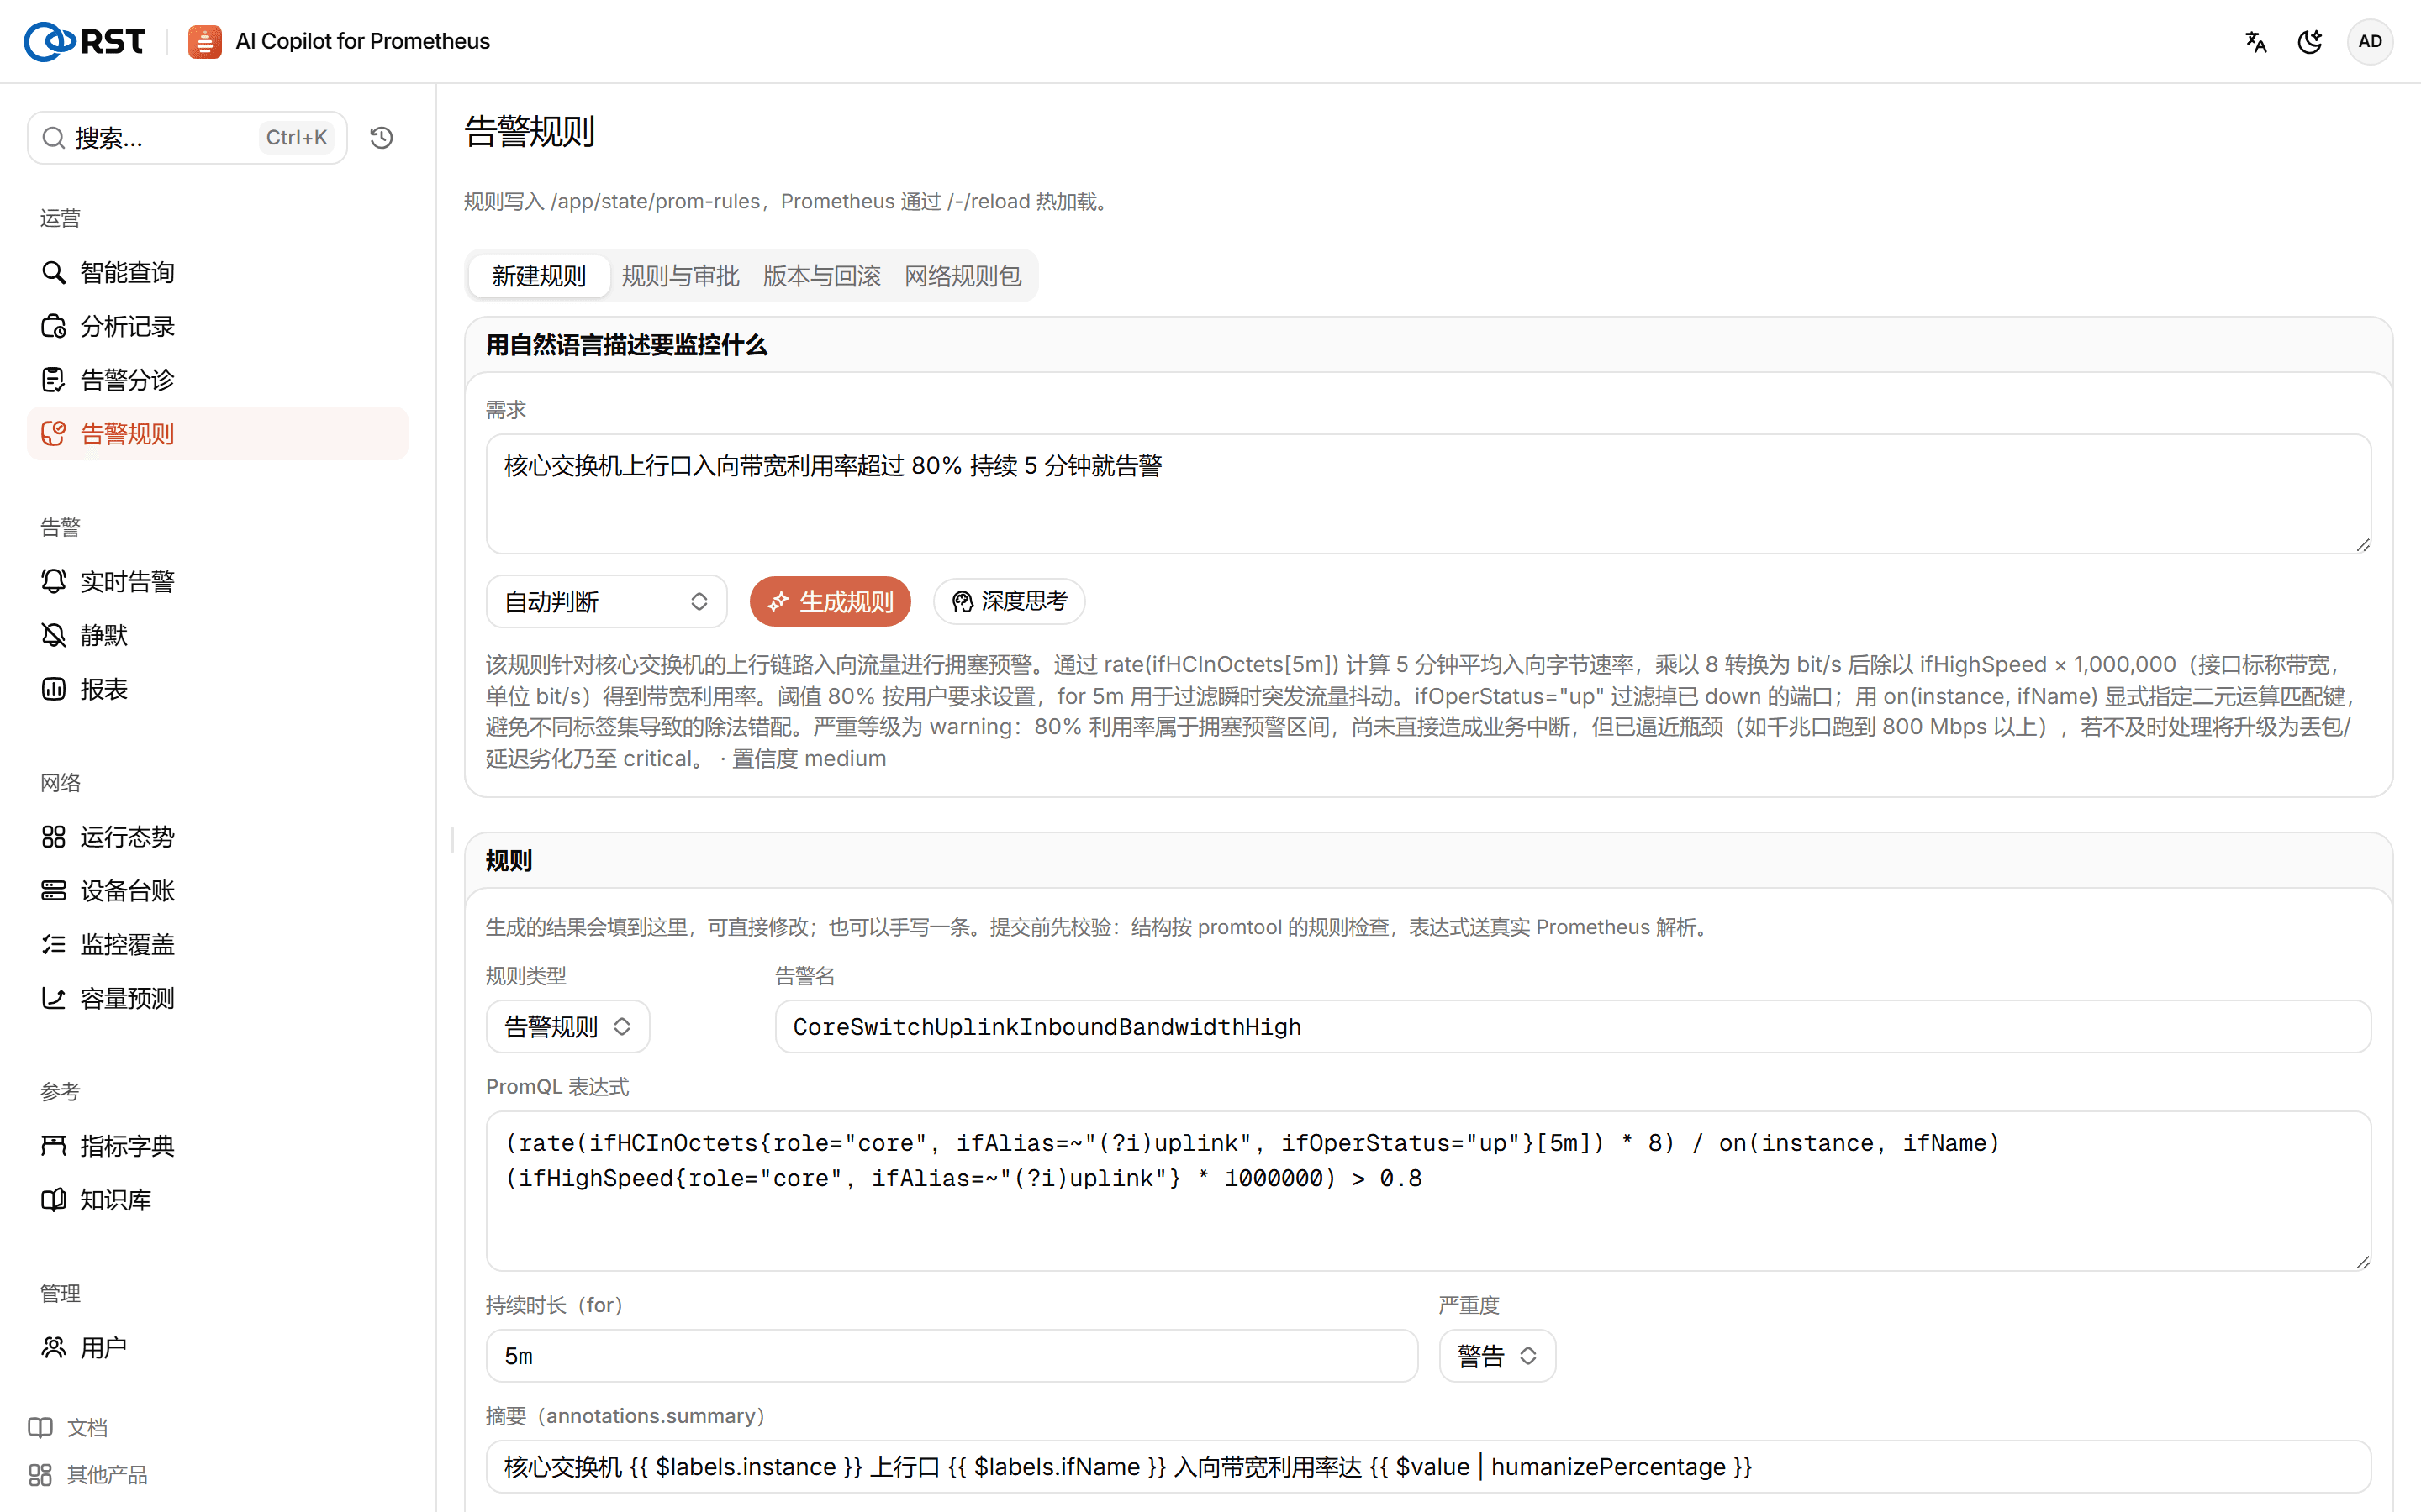Open the 其他产品 link
The width and height of the screenshot is (2421, 1512).
click(x=88, y=1474)
